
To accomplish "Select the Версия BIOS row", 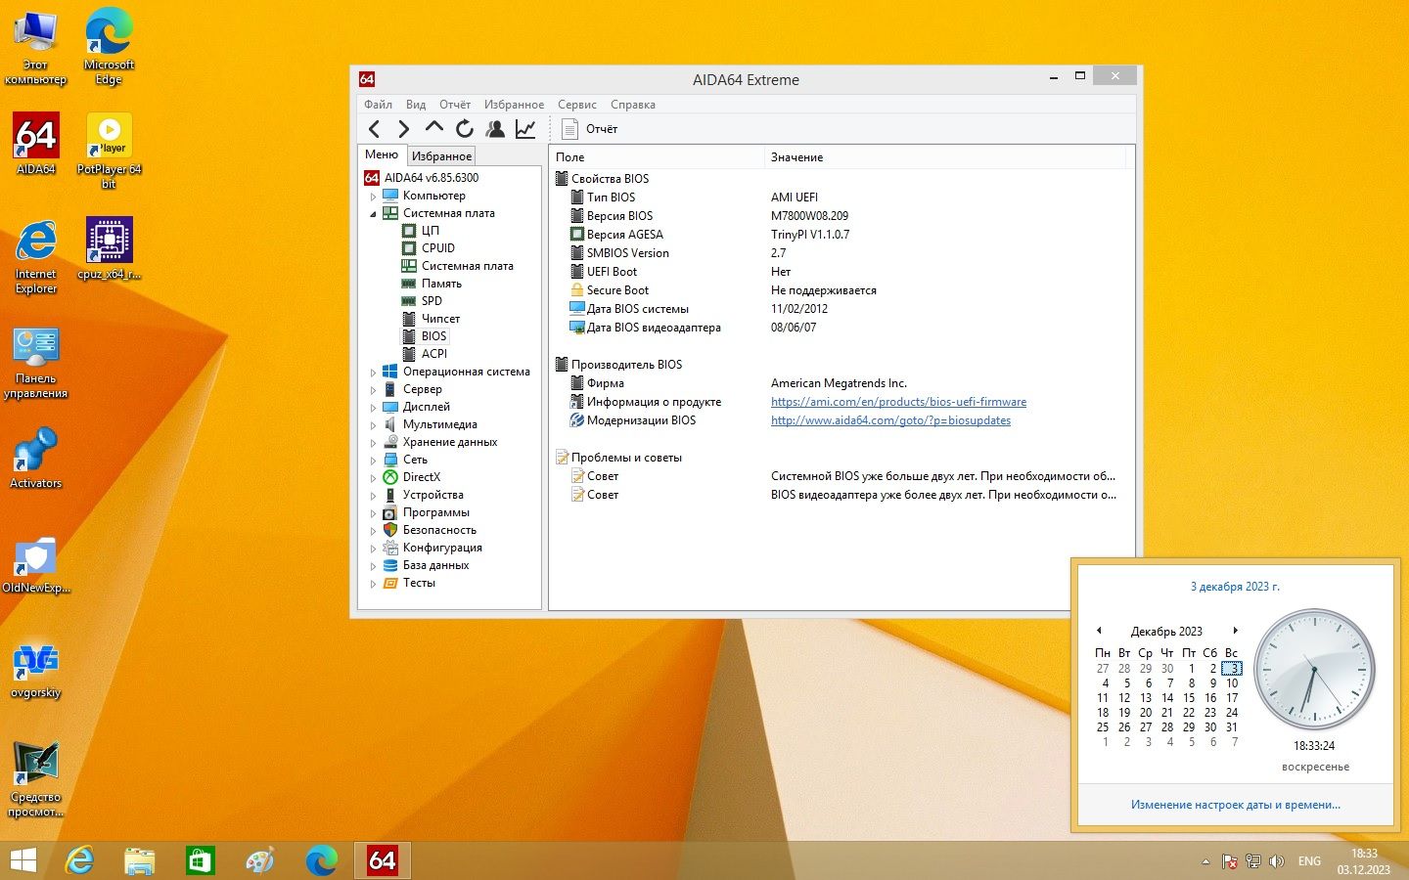I will pos(841,216).
